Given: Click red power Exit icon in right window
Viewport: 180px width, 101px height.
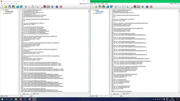Looking at the screenshot, I should [151, 7].
